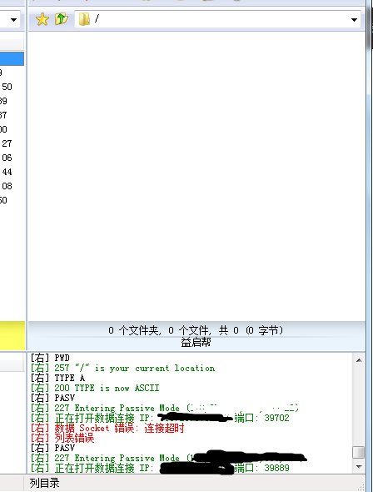Select the left list row ending in 08

coord(12,186)
